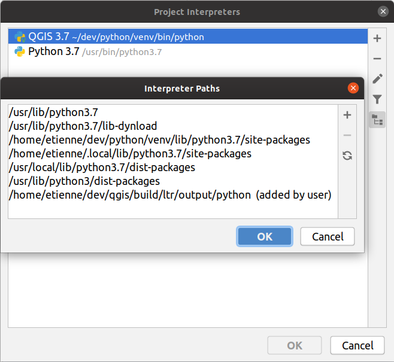The height and width of the screenshot is (362, 394).
Task: Select the .local site-packages path
Action: click(130, 154)
